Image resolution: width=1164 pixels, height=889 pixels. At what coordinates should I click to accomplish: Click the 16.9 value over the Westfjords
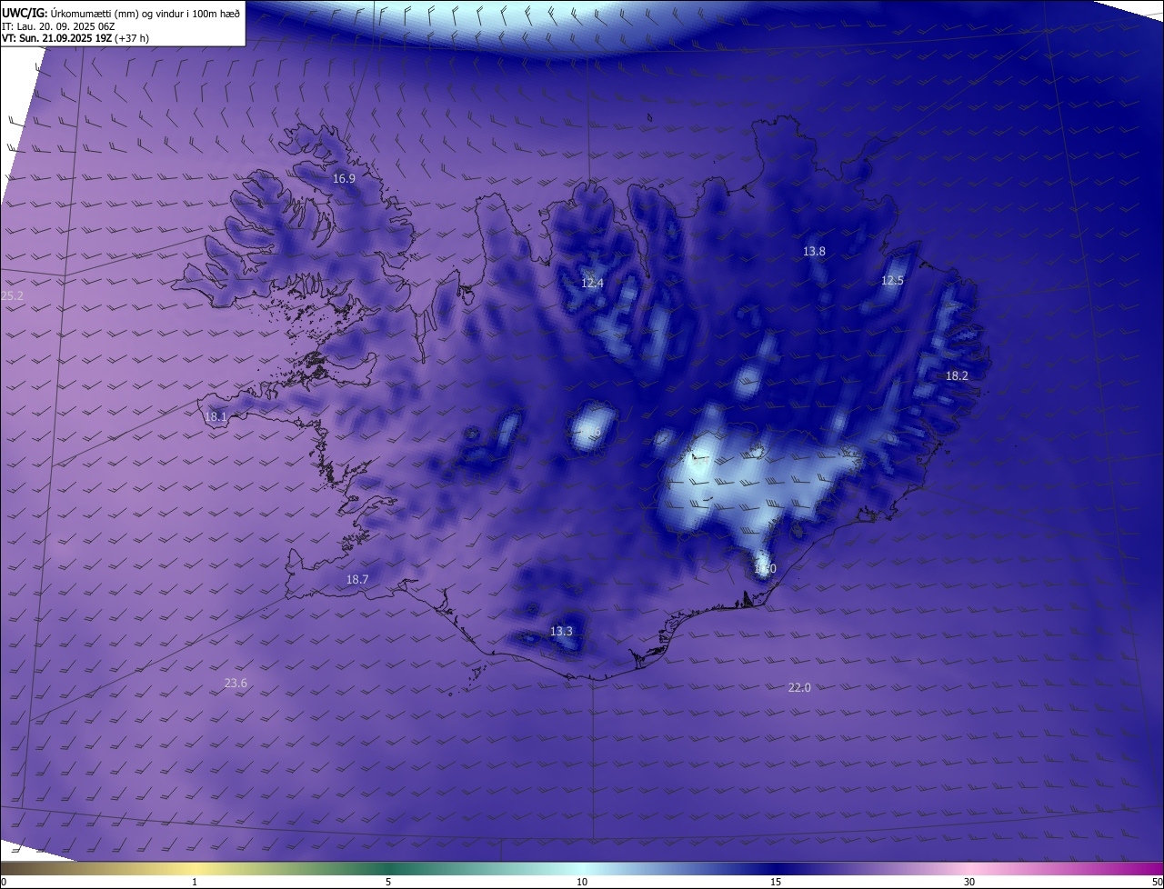coord(344,179)
